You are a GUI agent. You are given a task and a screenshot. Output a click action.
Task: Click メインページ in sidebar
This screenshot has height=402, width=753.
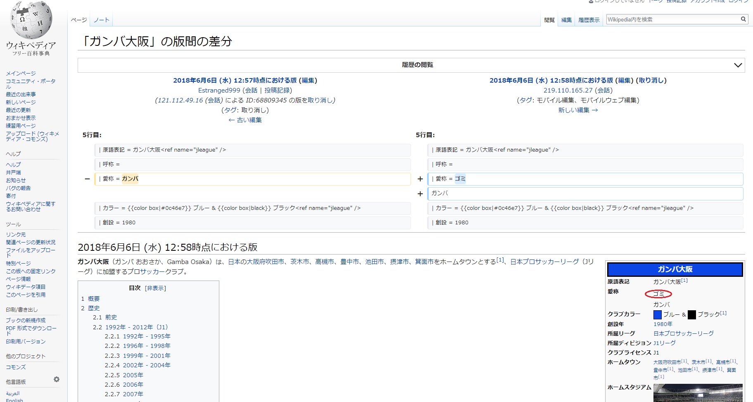pos(21,73)
